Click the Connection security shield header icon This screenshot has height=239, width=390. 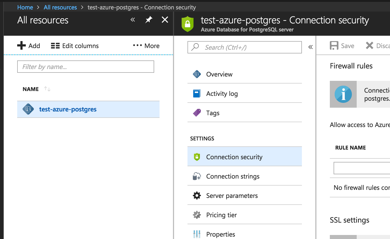click(187, 24)
